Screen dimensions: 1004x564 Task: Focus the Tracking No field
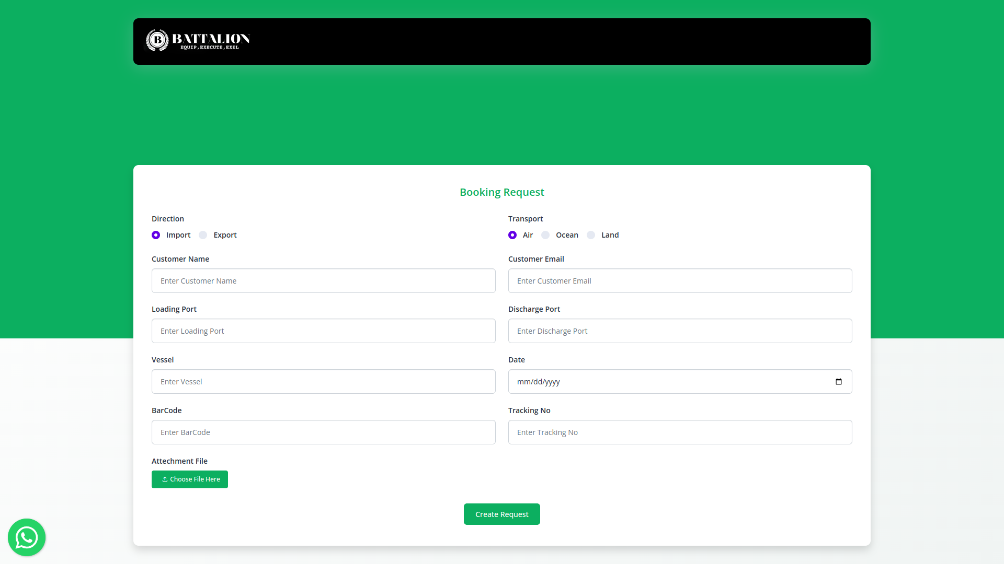click(x=680, y=432)
